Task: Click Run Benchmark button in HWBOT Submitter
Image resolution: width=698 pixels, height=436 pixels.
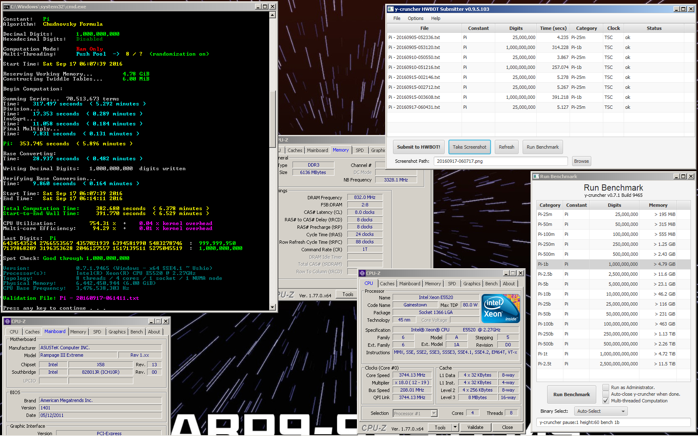Action: 543,147
